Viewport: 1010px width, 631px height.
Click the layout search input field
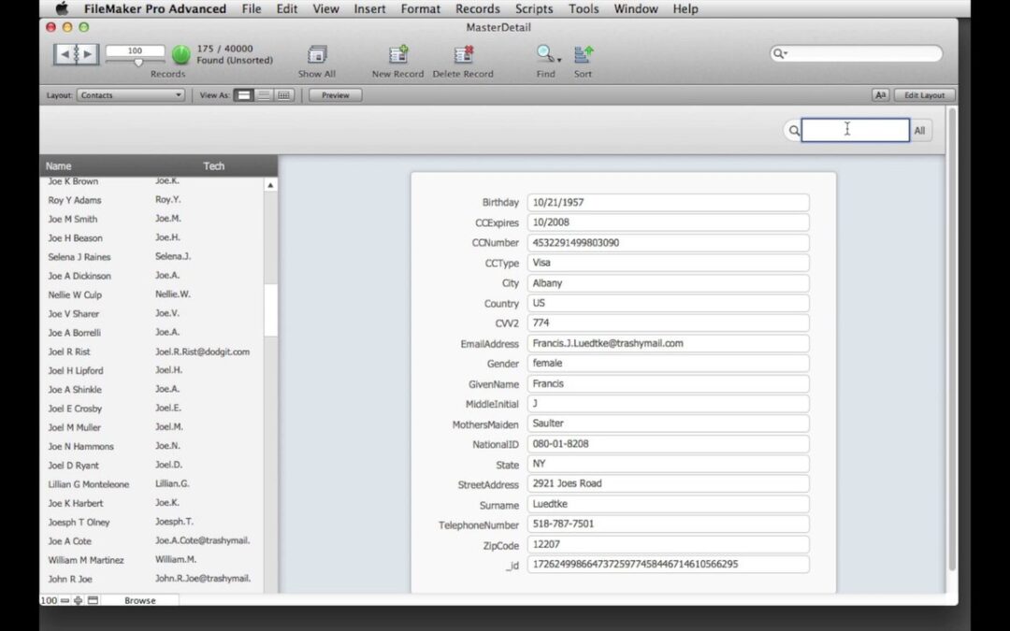click(x=856, y=130)
